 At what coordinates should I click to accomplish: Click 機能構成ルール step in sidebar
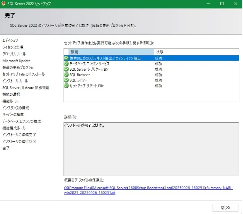14,128
